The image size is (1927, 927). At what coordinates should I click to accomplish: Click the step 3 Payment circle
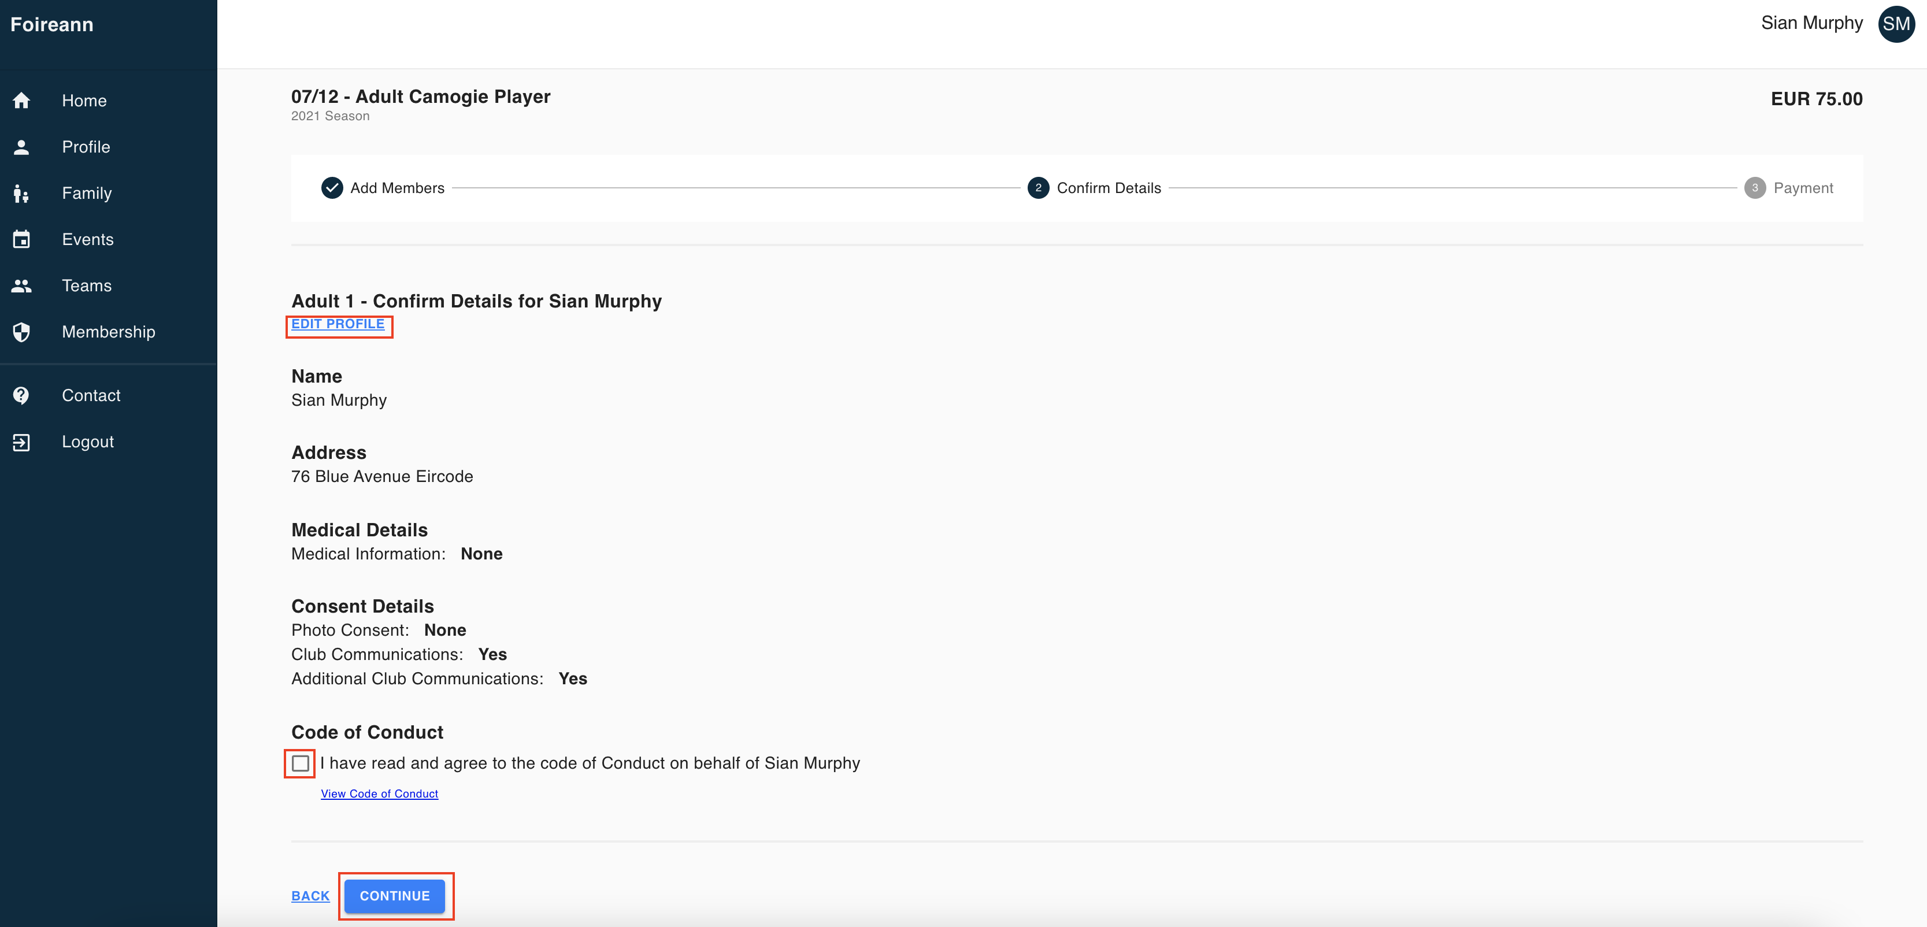point(1754,188)
